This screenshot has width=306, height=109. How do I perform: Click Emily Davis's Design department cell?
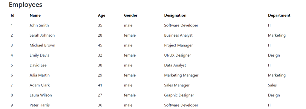274,55
